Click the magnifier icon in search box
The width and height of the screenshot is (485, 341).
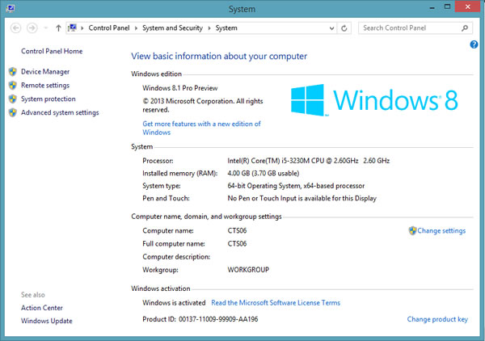coord(465,27)
